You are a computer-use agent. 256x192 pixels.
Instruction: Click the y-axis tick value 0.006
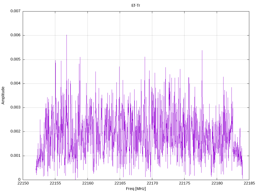15,35
